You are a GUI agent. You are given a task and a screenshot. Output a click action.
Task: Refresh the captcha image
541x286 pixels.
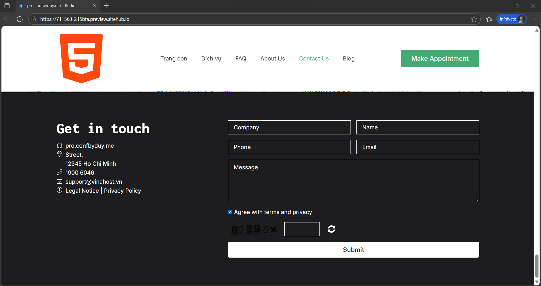[x=331, y=229]
